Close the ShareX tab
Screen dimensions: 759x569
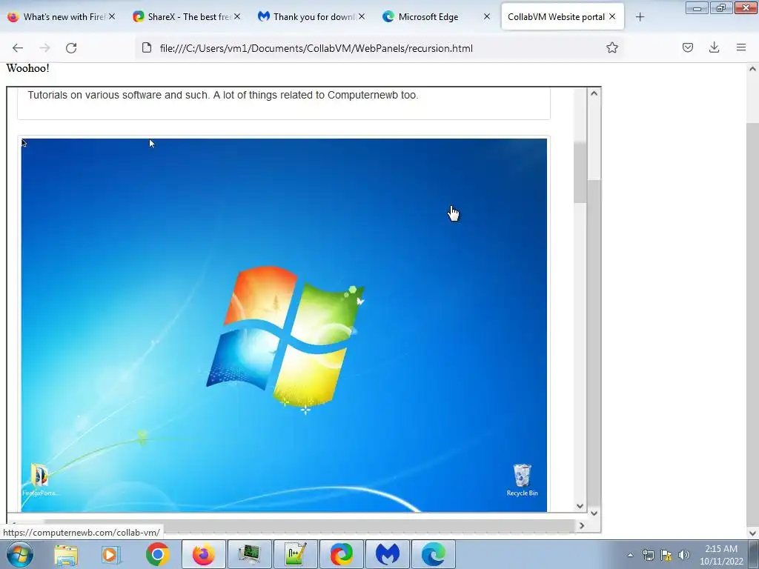(237, 16)
